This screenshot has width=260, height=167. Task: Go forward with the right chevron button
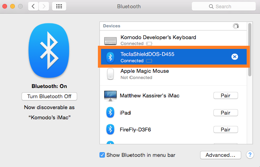coord(44,6)
